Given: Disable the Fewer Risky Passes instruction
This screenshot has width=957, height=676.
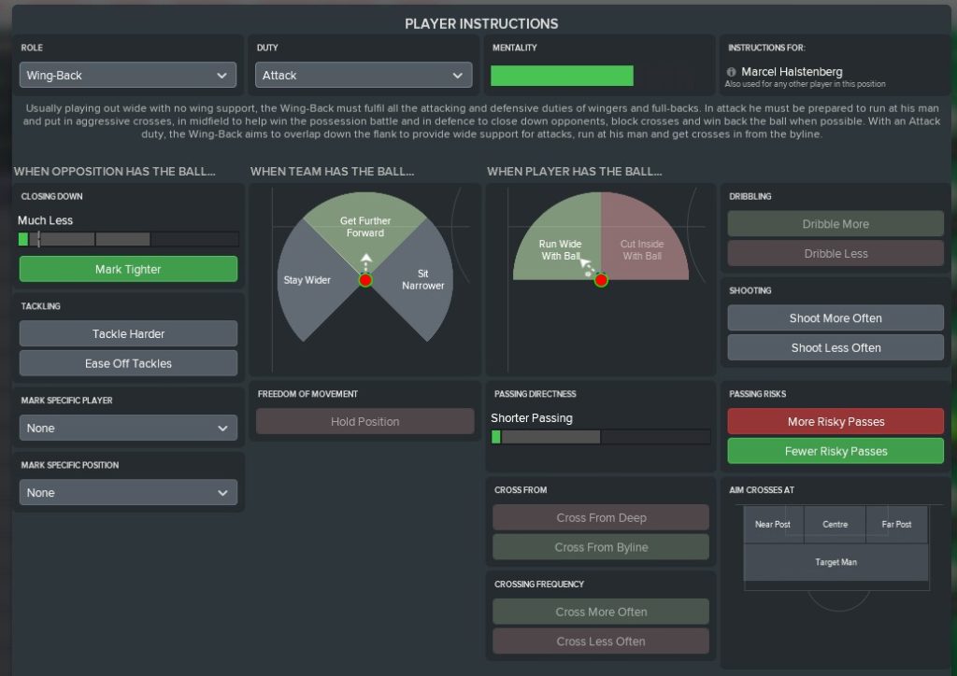Looking at the screenshot, I should (836, 451).
